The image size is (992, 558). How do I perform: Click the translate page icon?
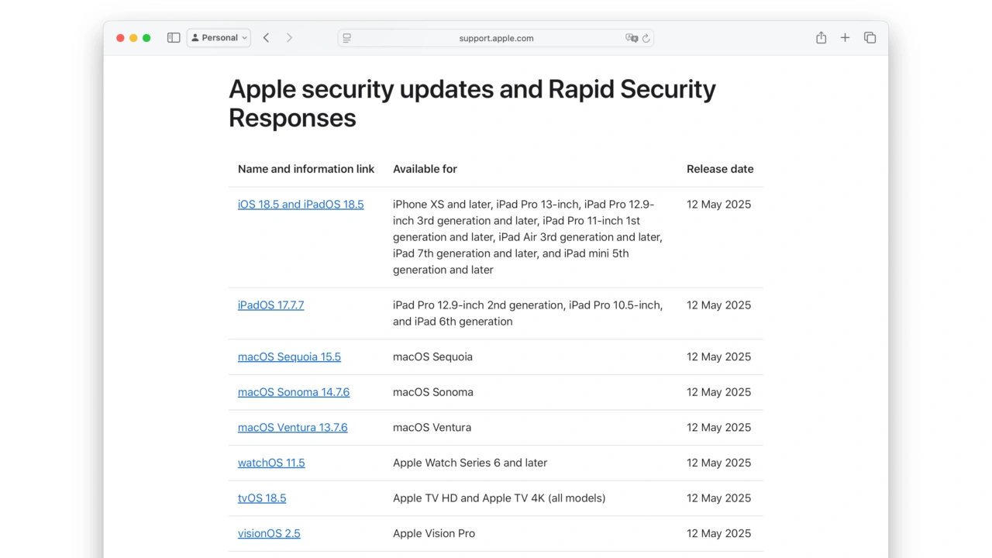pyautogui.click(x=632, y=38)
